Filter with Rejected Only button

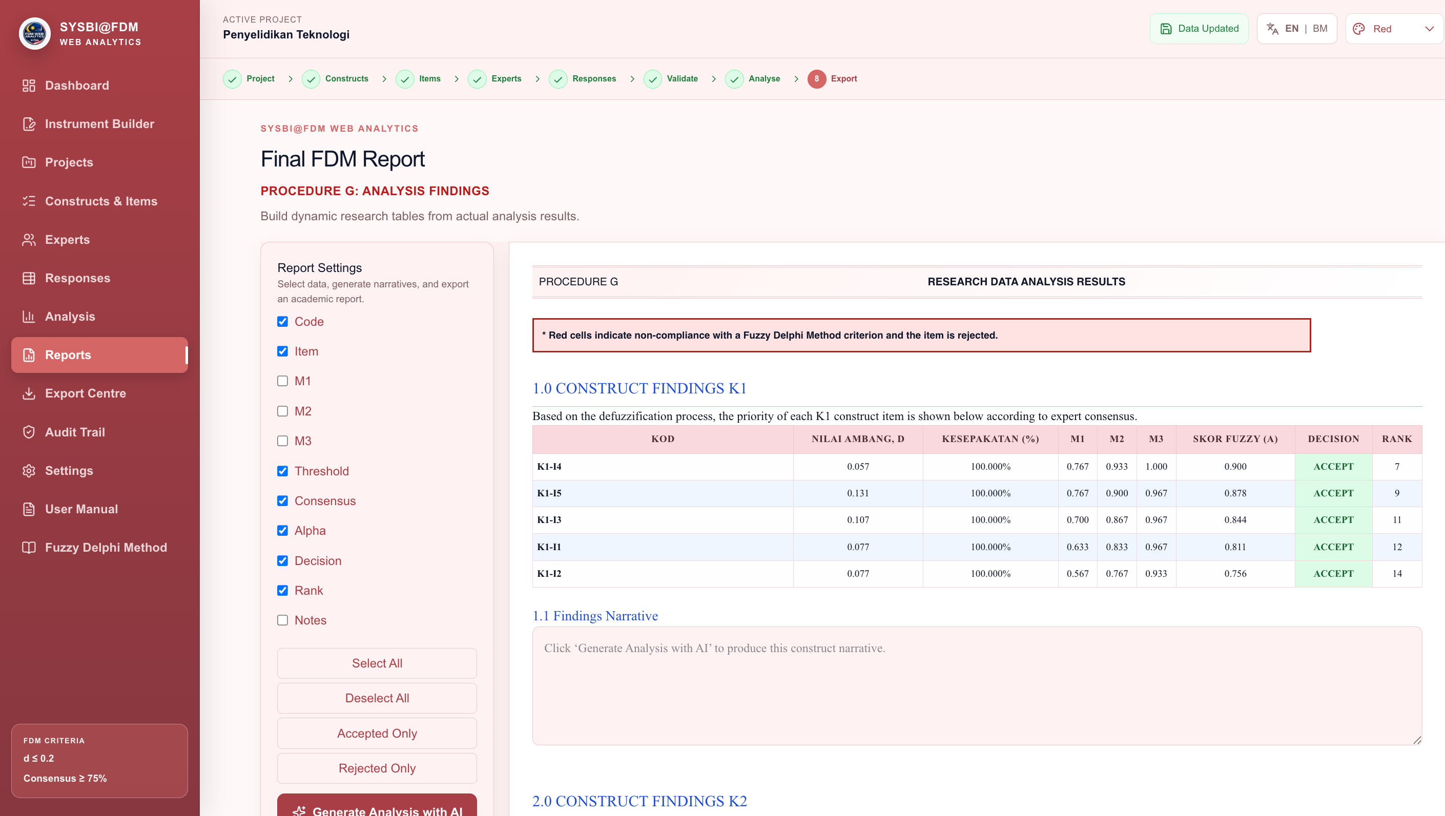[377, 768]
